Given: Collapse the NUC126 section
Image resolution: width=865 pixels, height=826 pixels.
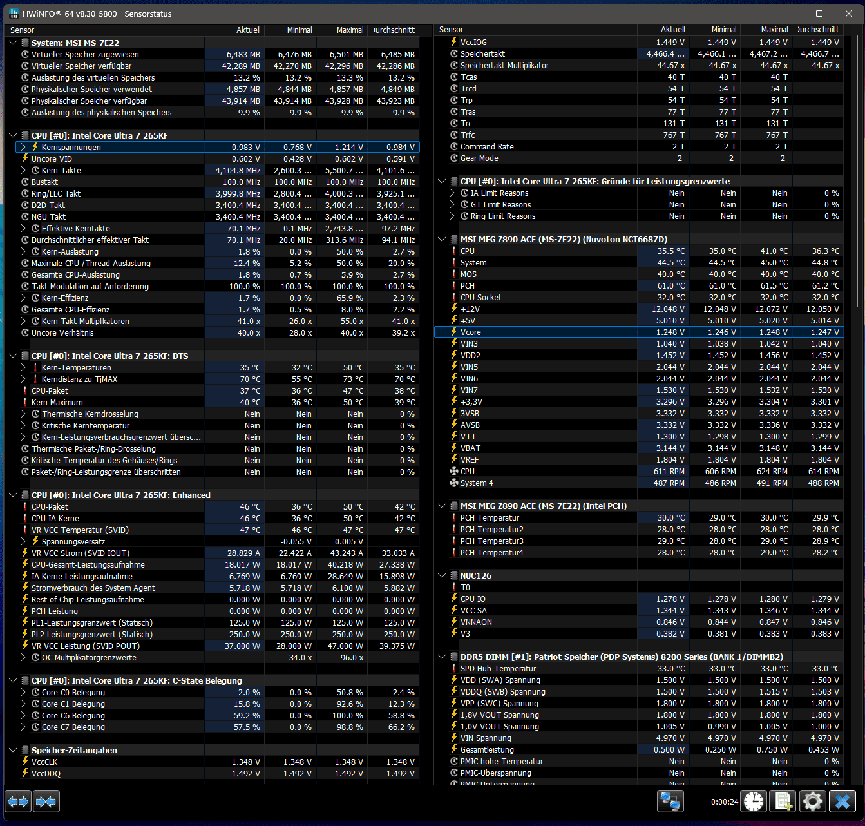Looking at the screenshot, I should [442, 576].
